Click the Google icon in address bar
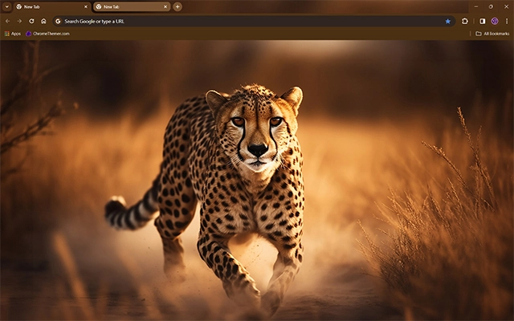The image size is (514, 321). tap(58, 22)
